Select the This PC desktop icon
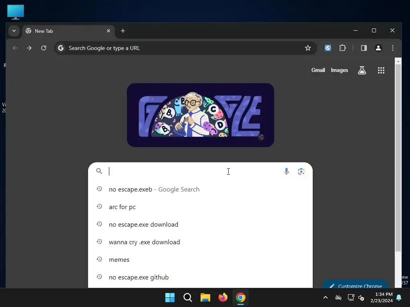 pos(16,12)
